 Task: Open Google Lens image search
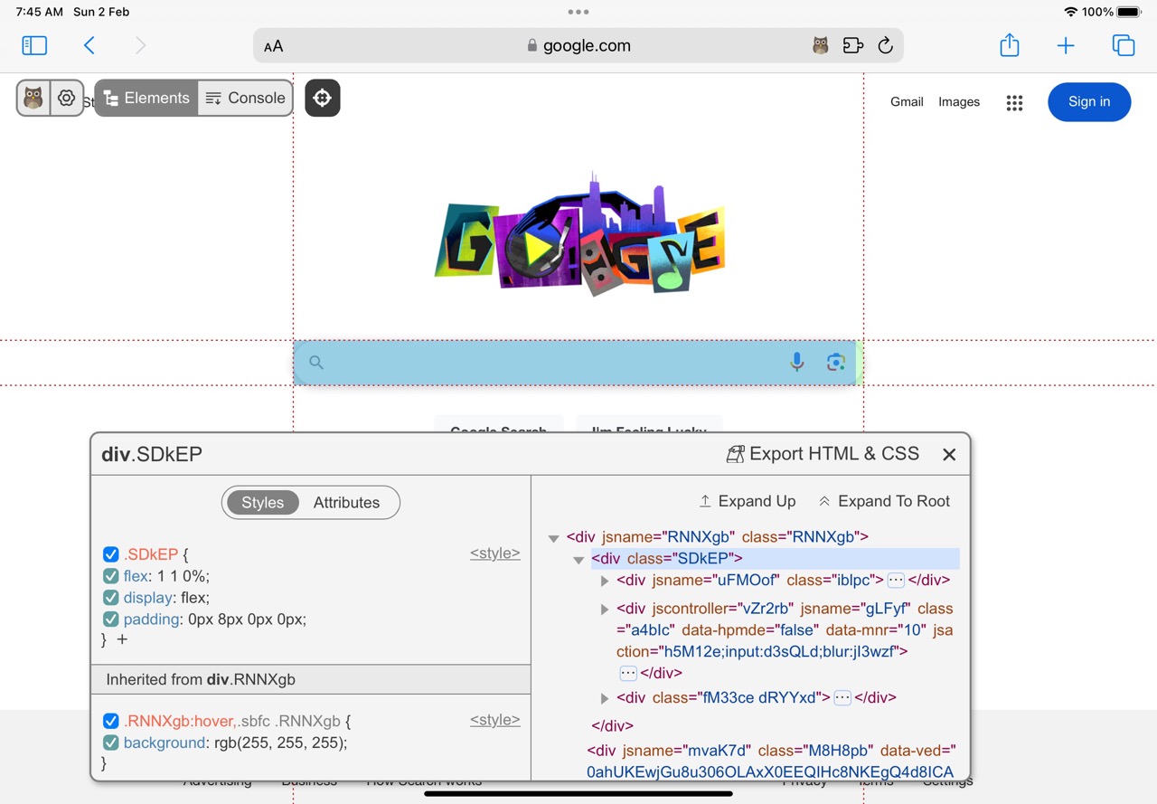(836, 363)
